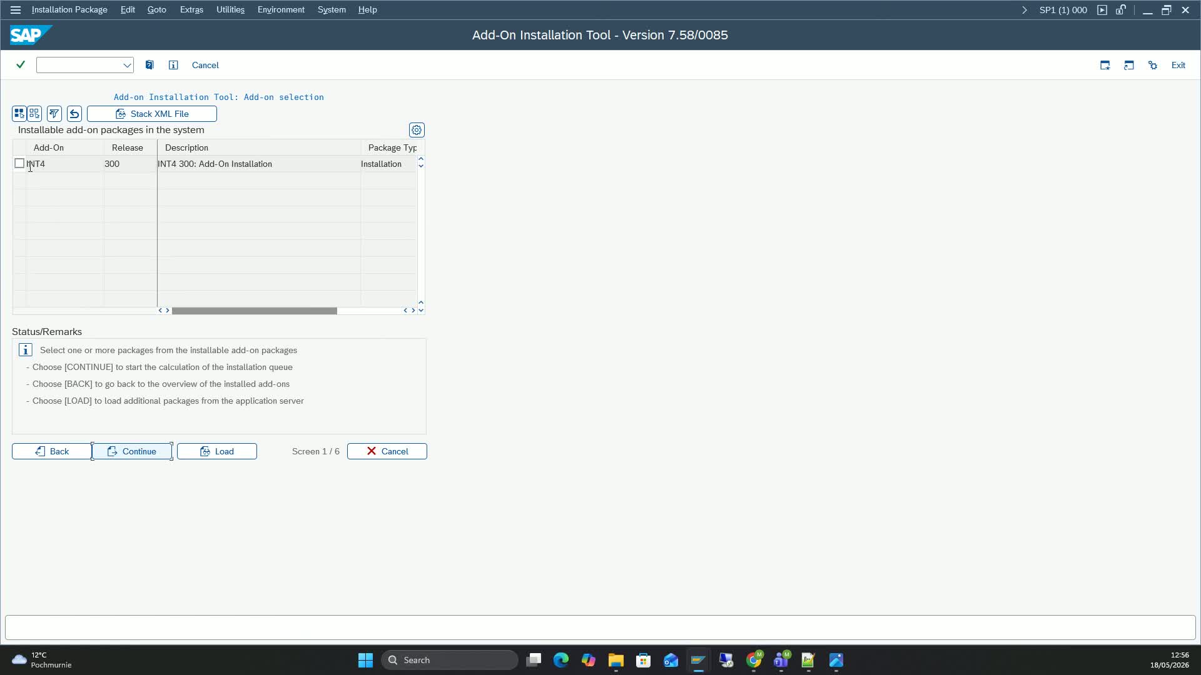The width and height of the screenshot is (1201, 675).
Task: Click Exit in the top toolbar
Action: click(1178, 65)
